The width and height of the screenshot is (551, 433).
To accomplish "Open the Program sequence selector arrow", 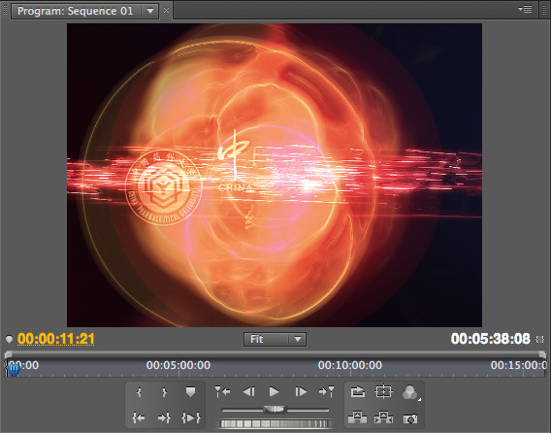I will (150, 11).
